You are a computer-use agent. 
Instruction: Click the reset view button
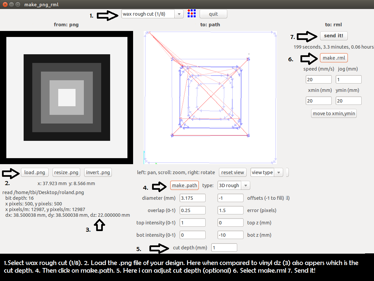(233, 172)
